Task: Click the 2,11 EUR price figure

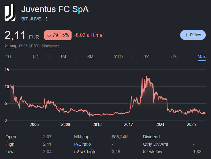Action: pos(22,35)
